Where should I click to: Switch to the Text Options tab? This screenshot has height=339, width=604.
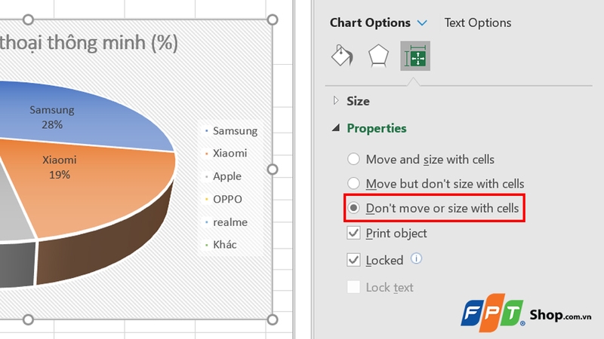point(477,23)
